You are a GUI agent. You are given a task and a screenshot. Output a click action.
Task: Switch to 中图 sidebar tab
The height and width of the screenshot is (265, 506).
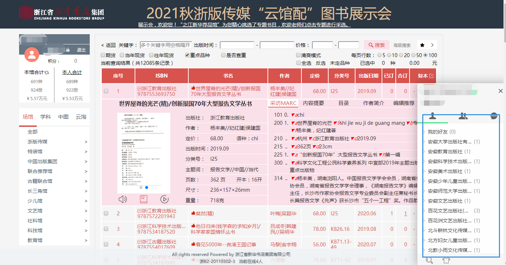point(63,117)
